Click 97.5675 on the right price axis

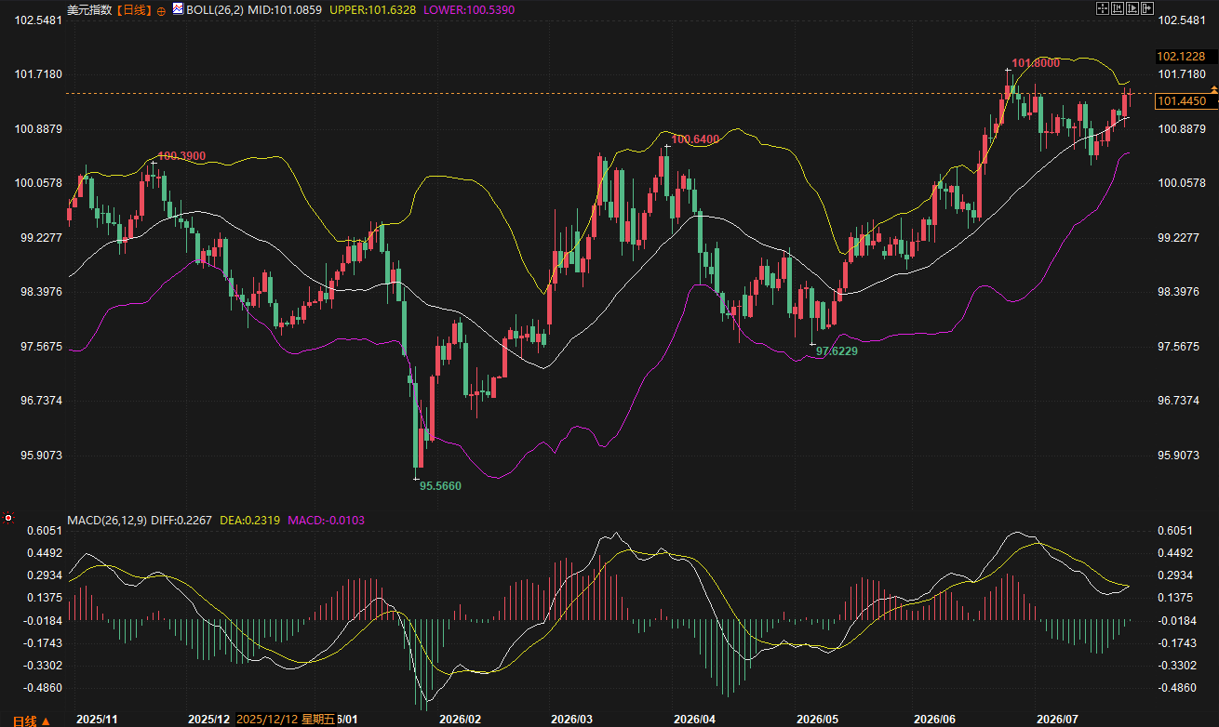pos(1178,347)
